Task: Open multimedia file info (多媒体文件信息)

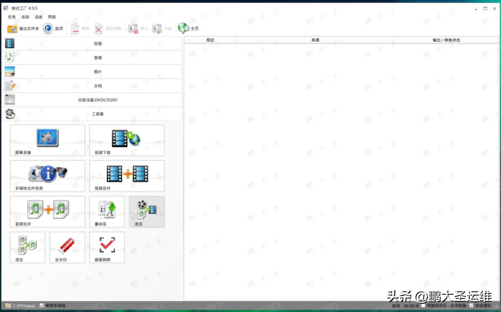Action: pyautogui.click(x=47, y=176)
